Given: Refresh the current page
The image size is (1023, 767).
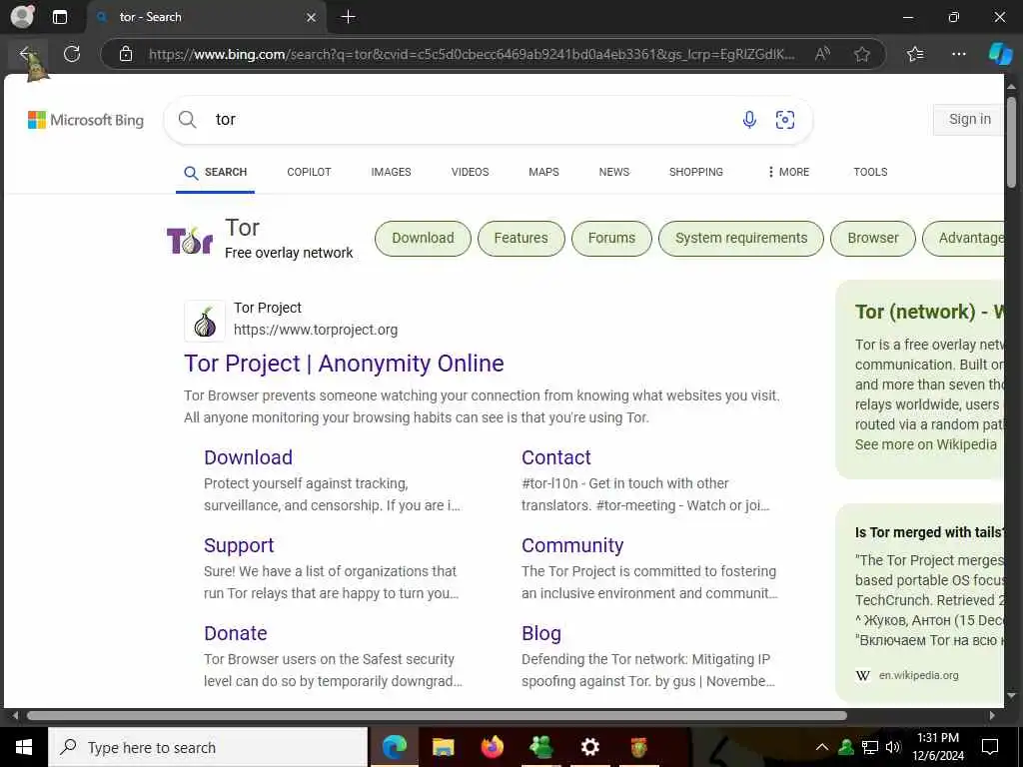Looking at the screenshot, I should tap(72, 54).
